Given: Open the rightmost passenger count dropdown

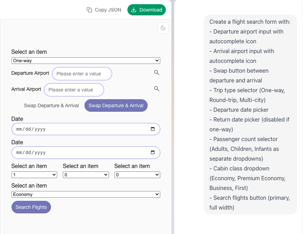Looking at the screenshot, I should pyautogui.click(x=137, y=175).
